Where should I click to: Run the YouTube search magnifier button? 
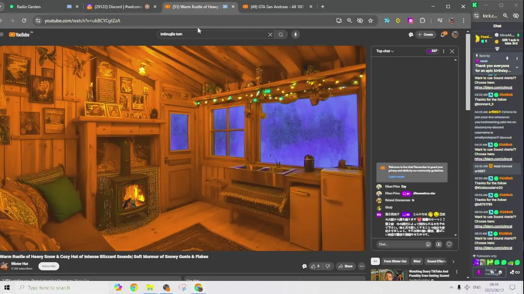pos(281,35)
